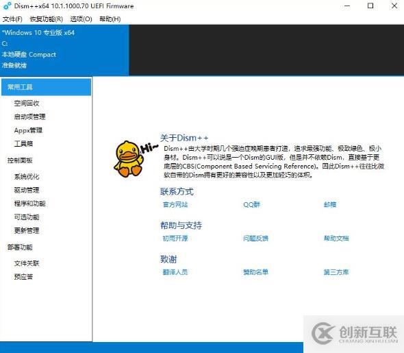Click the 本地硬盘 Compact text
This screenshot has width=404, height=353.
[29, 55]
